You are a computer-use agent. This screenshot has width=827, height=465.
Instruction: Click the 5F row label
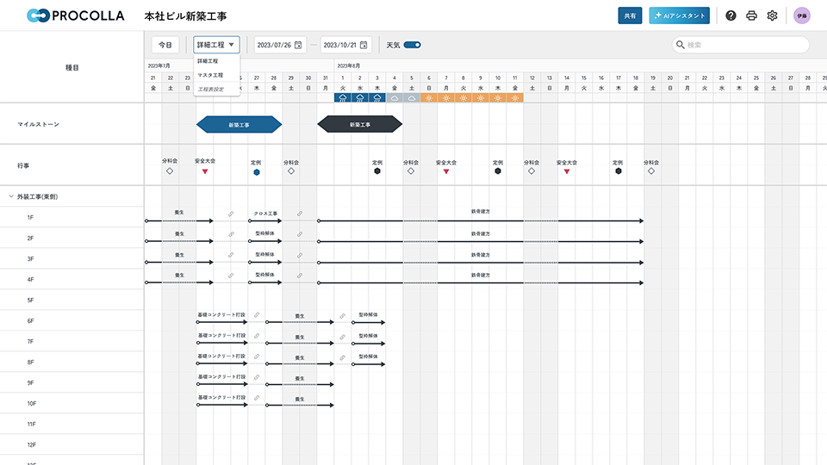[x=31, y=300]
